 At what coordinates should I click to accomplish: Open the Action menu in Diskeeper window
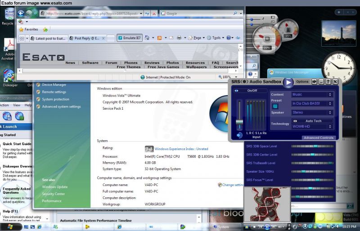tap(4, 105)
